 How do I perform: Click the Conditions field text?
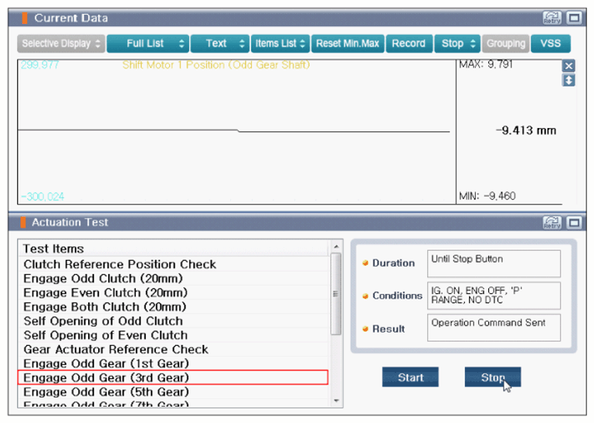[x=494, y=296]
